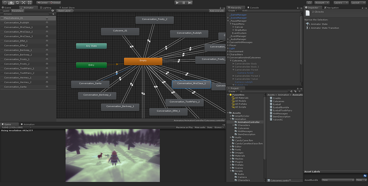This screenshot has width=368, height=186.
Task: Select the Empty orange state node
Action: [143, 61]
